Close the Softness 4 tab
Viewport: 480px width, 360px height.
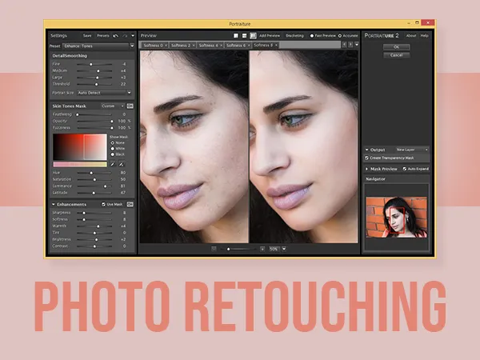[x=221, y=46]
